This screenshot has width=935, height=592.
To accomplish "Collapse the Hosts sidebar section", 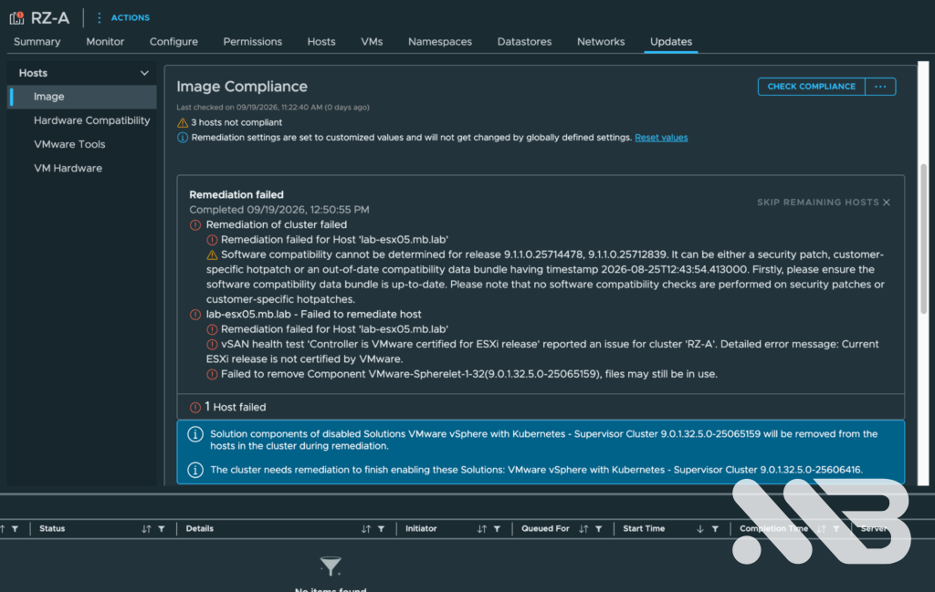I will pyautogui.click(x=144, y=73).
